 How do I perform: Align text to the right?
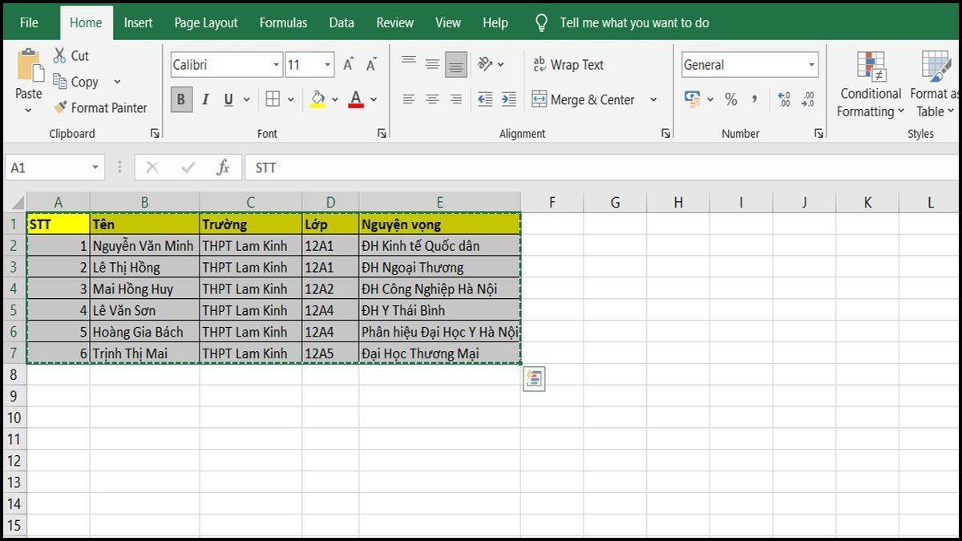tap(456, 99)
